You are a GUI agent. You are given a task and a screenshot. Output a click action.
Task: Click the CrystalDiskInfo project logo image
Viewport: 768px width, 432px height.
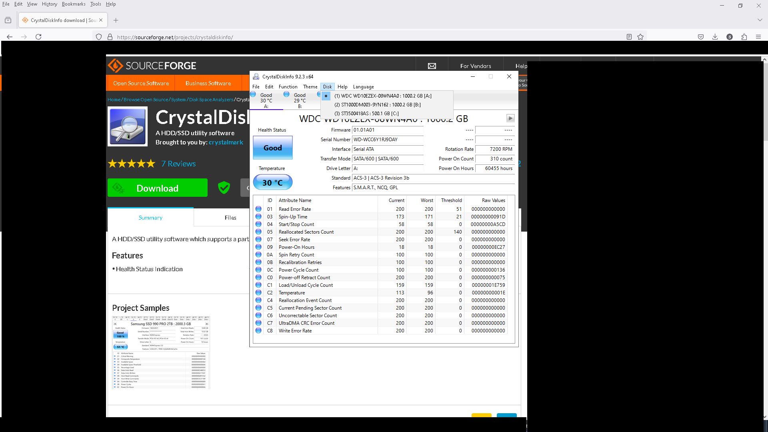(x=128, y=126)
